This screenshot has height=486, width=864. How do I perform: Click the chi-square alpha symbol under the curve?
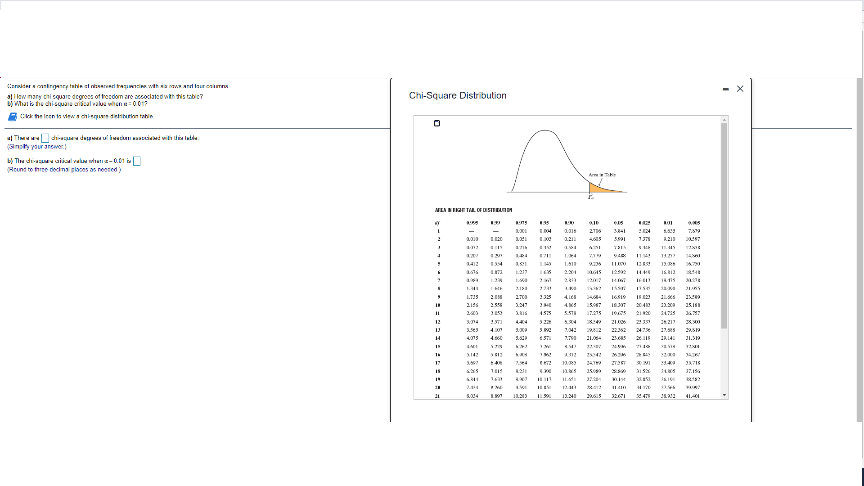point(591,197)
